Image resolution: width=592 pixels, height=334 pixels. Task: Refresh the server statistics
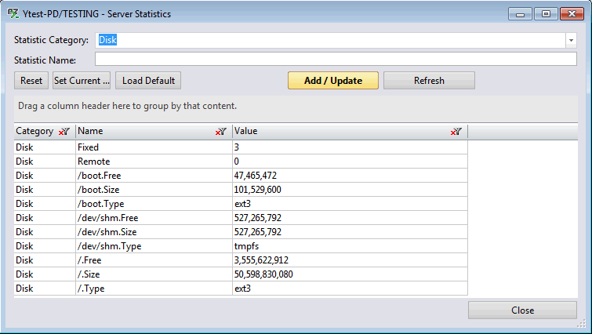[x=429, y=81]
